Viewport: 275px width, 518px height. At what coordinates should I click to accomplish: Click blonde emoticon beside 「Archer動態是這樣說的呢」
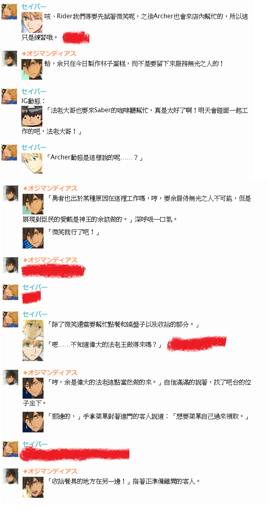click(x=32, y=163)
